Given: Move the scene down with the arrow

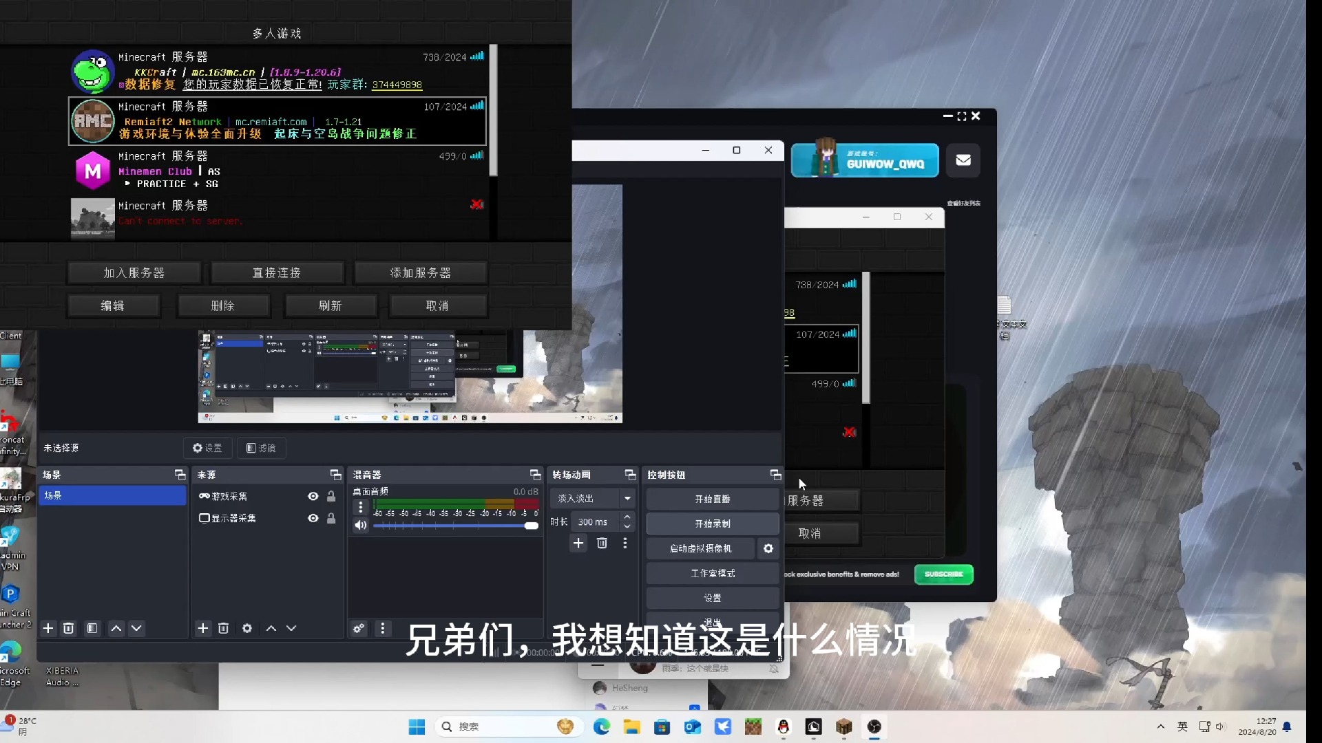Looking at the screenshot, I should 136,628.
